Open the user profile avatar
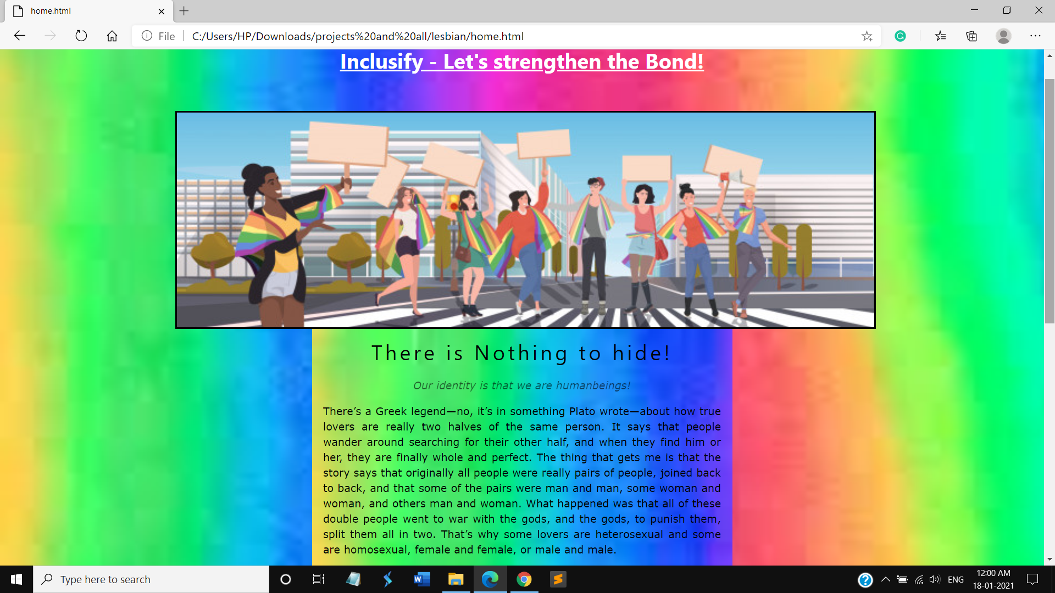Viewport: 1055px width, 593px height. click(x=1003, y=36)
